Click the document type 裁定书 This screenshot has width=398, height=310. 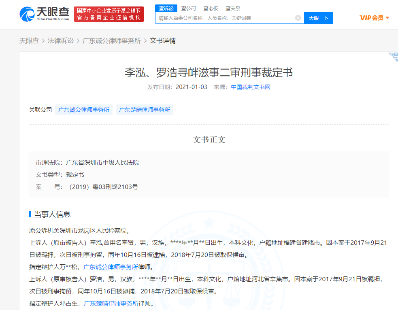click(75, 175)
